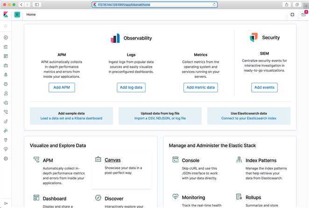Viewport: 309px width, 208px height.
Task: Click the Add metric data button
Action: 201,88
